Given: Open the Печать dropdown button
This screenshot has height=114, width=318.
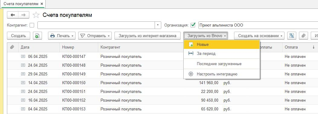Looking at the screenshot, I should 62,36.
